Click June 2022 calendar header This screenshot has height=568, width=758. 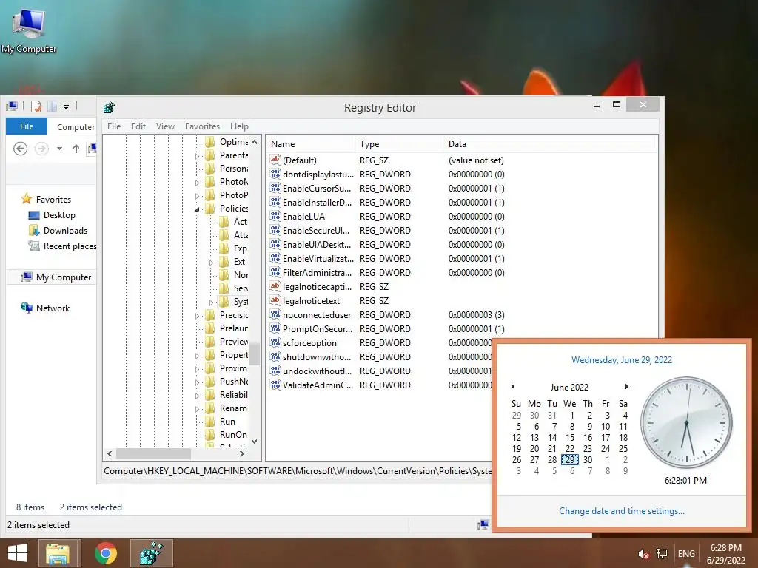coord(569,387)
